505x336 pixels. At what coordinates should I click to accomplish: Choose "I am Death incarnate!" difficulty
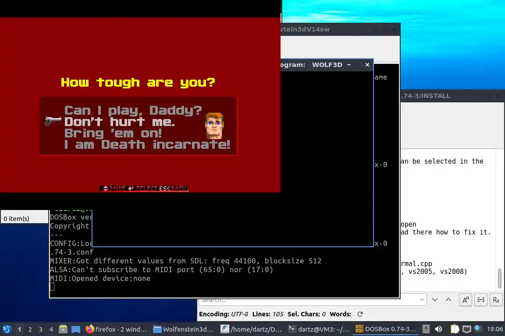147,144
